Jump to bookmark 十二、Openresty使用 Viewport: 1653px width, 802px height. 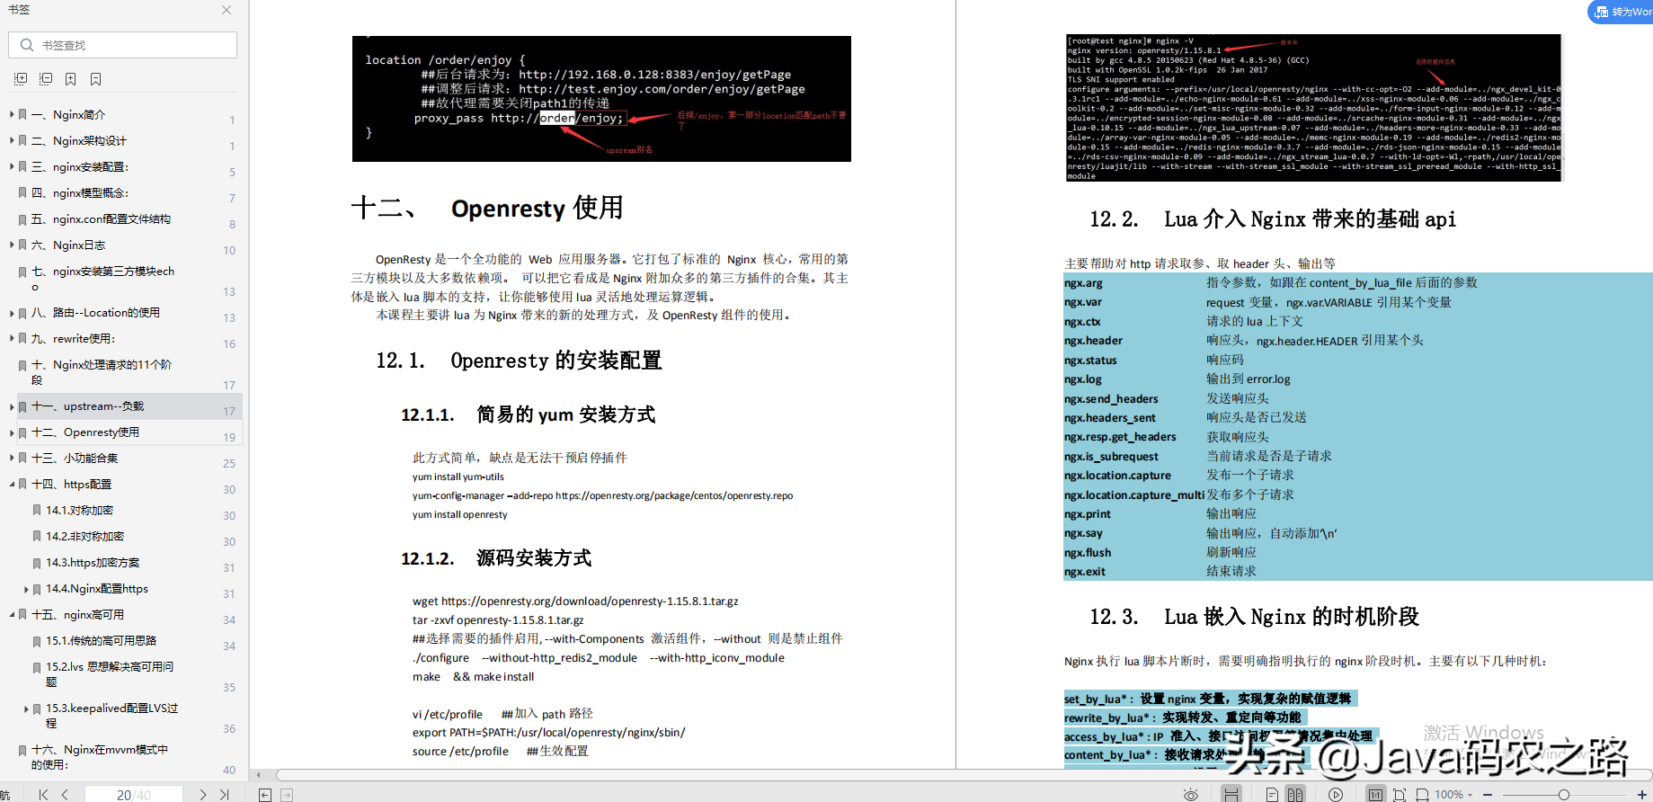(x=85, y=432)
